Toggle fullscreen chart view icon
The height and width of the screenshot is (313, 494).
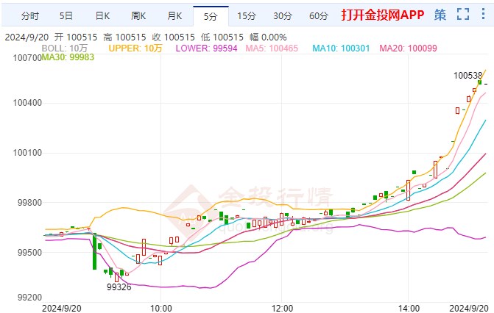pyautogui.click(x=463, y=14)
